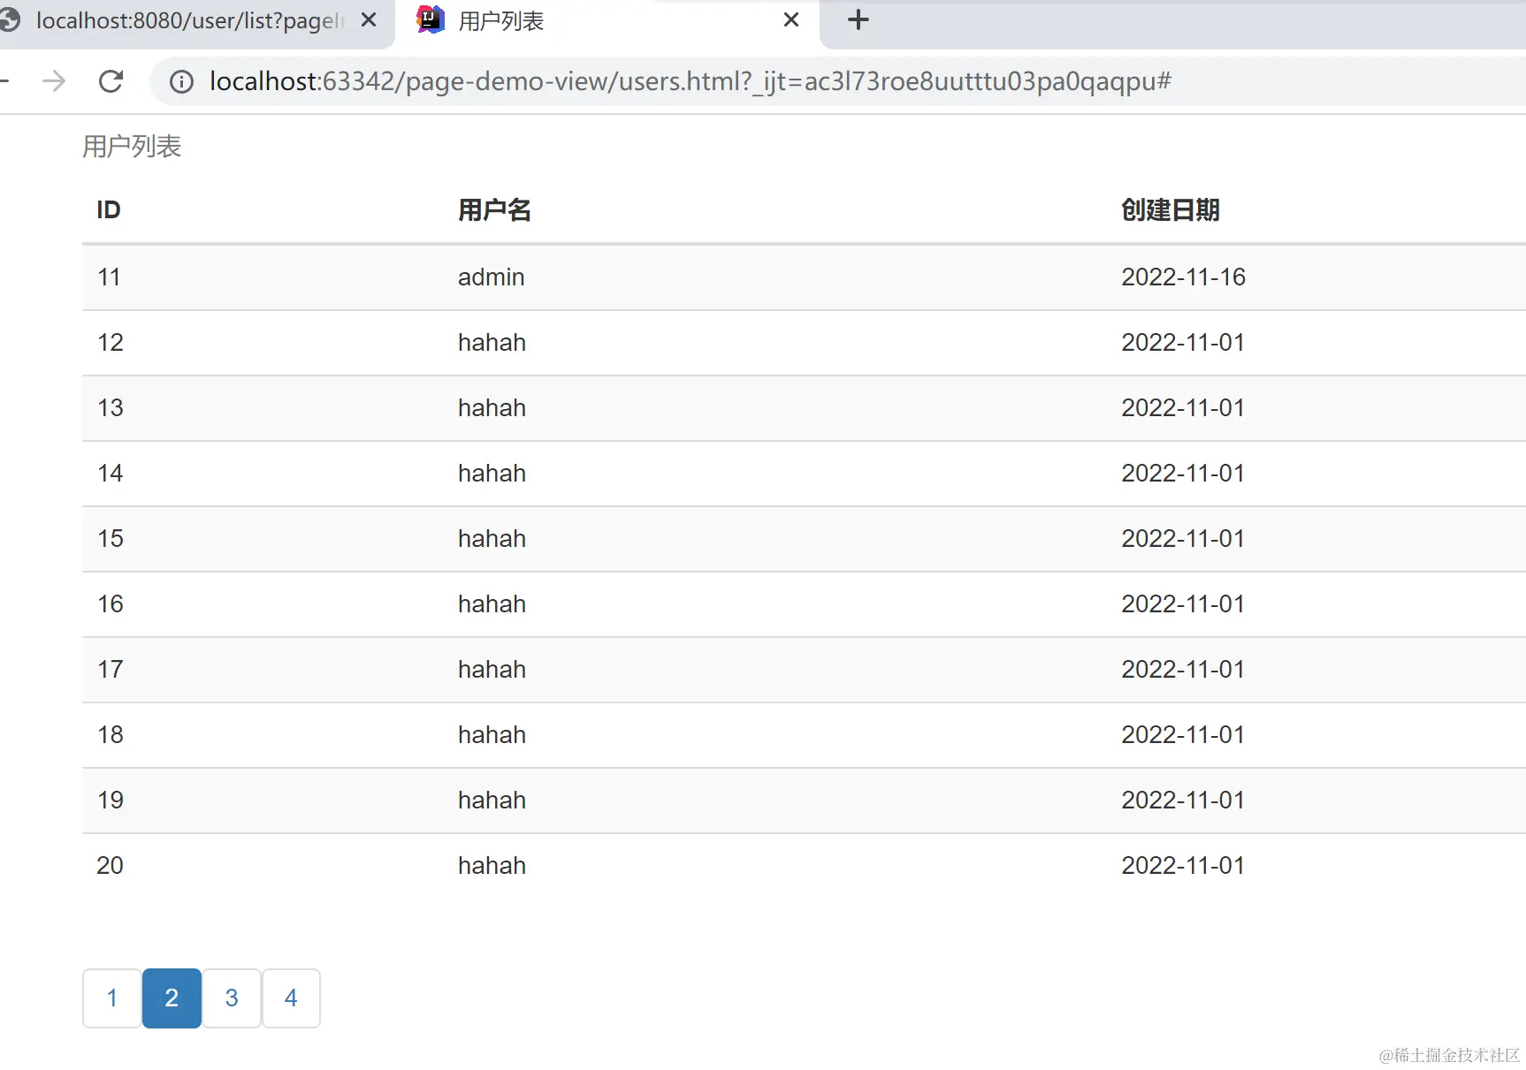Click ID cell 11
The height and width of the screenshot is (1070, 1526).
[109, 277]
